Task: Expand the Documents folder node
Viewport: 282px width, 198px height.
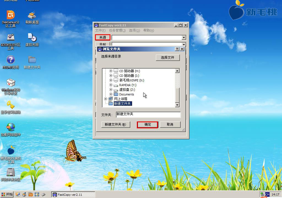Action: [x=111, y=94]
